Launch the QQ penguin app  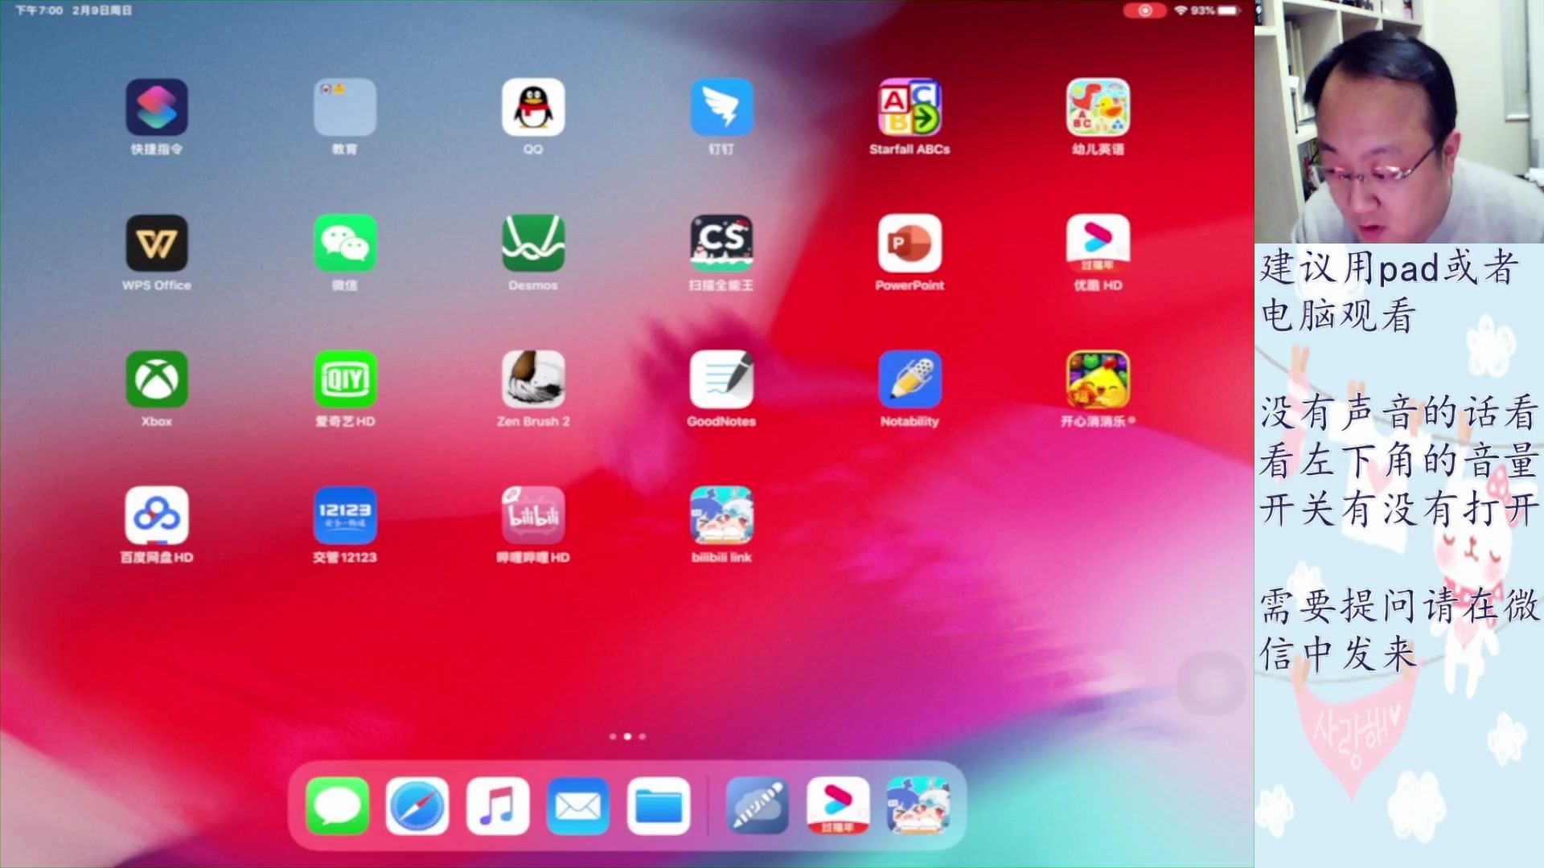click(533, 108)
